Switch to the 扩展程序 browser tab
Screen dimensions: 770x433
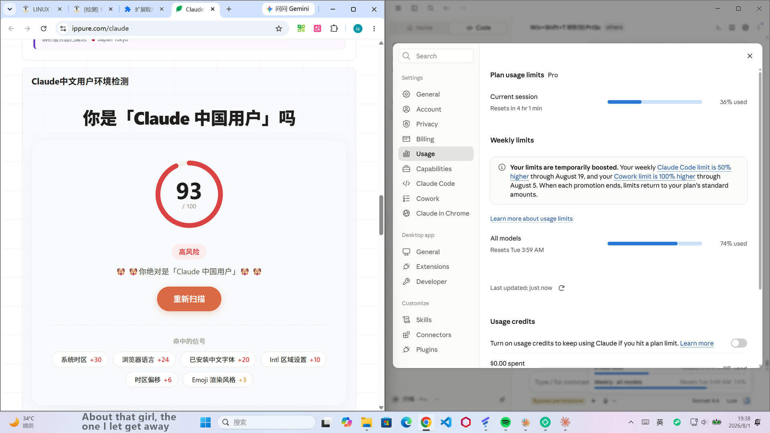coord(144,9)
